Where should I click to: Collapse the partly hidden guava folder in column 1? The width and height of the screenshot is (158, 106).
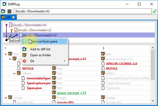point(10,59)
